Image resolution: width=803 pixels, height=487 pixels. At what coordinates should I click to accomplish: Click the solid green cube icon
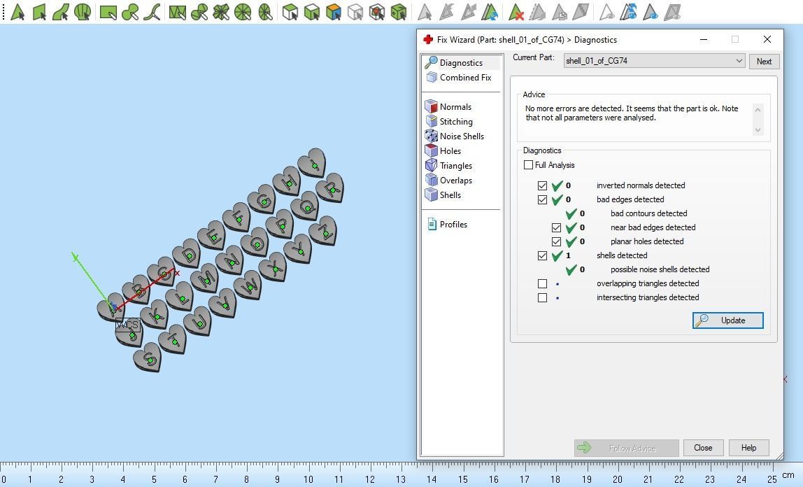coord(399,11)
